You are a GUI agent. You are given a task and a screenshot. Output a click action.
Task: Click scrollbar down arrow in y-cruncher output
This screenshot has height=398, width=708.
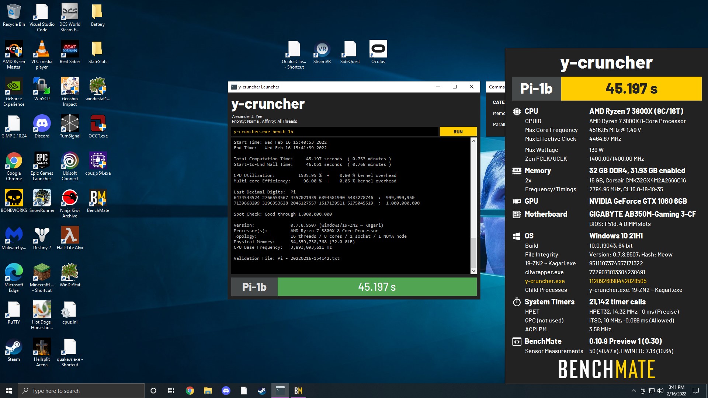point(473,271)
